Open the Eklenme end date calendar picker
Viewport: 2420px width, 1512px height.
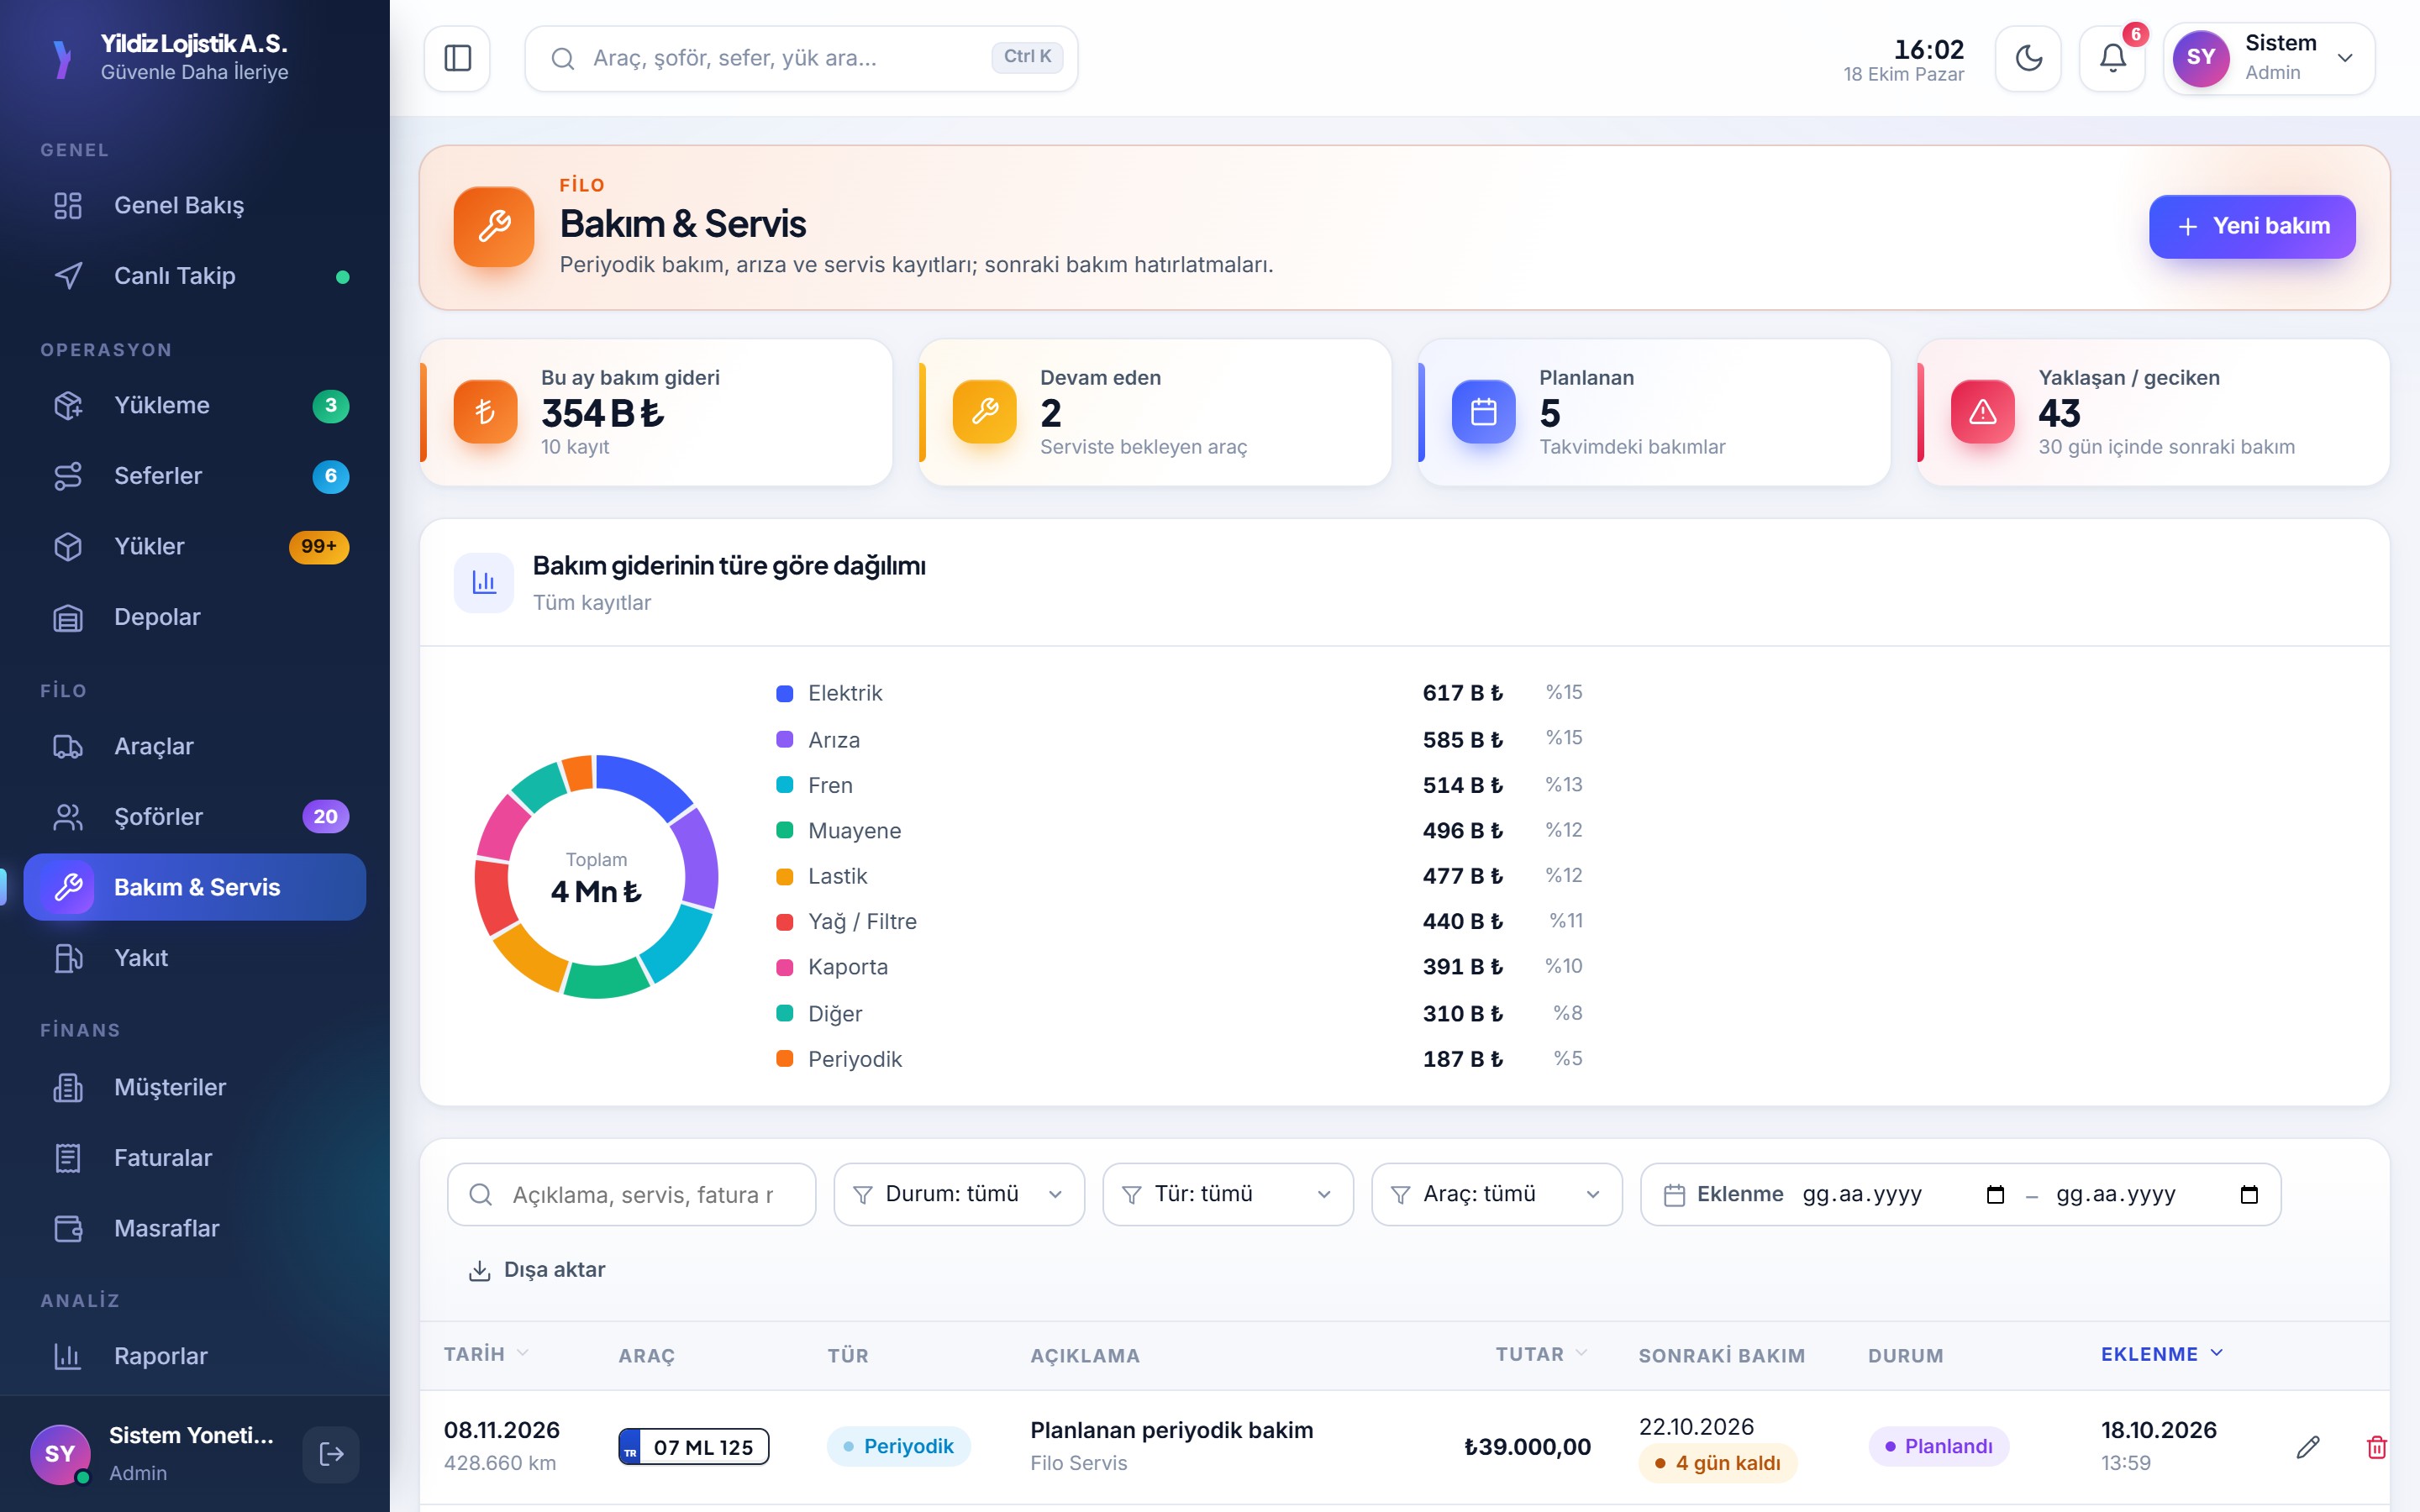tap(2249, 1194)
